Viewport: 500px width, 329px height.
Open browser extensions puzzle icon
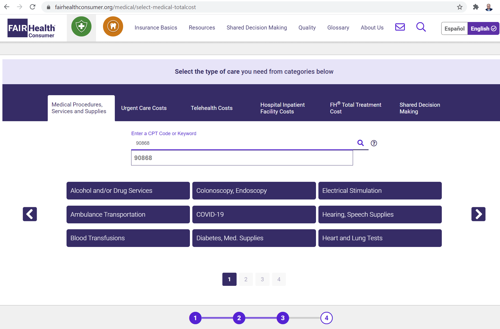(476, 7)
